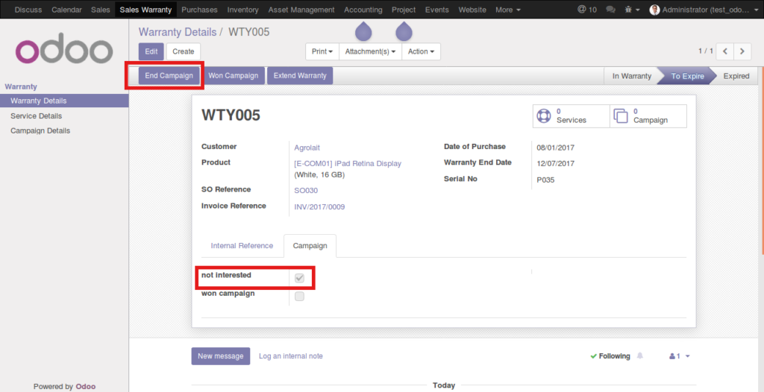
Task: Click Warranty Details breadcrumb link
Action: point(178,32)
